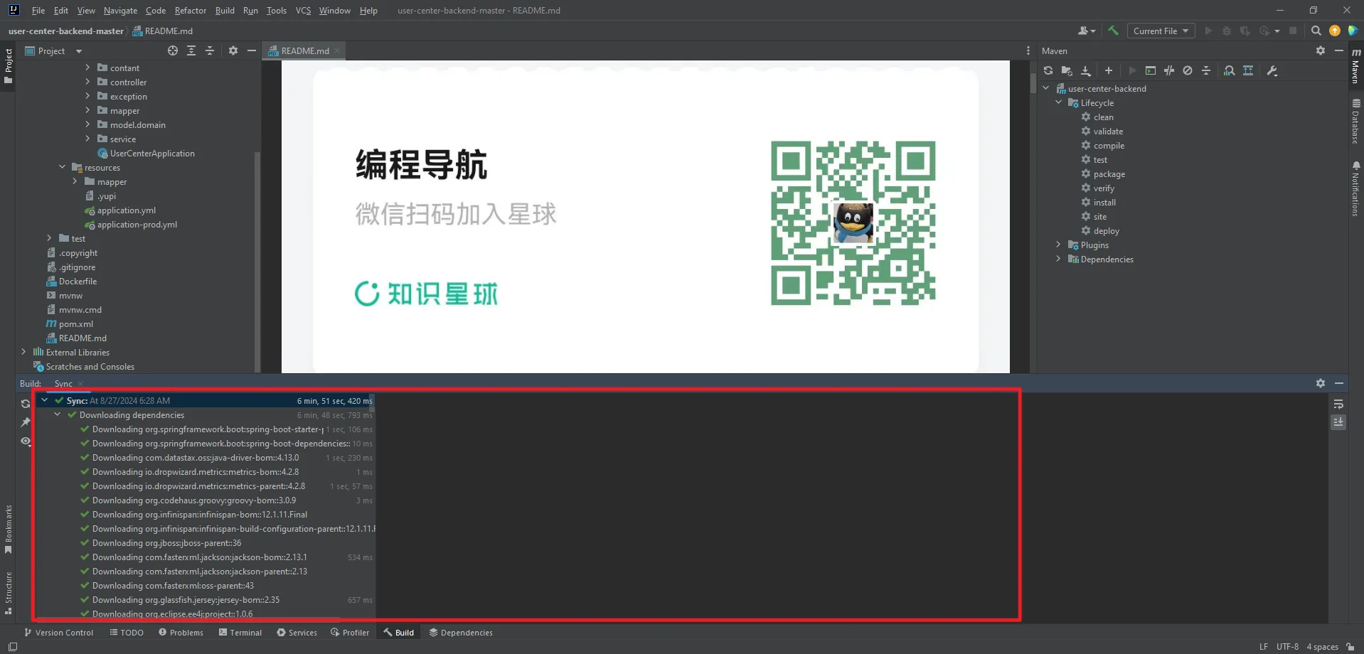Collapse the Downloading dependencies build node
1364x654 pixels.
click(x=58, y=414)
